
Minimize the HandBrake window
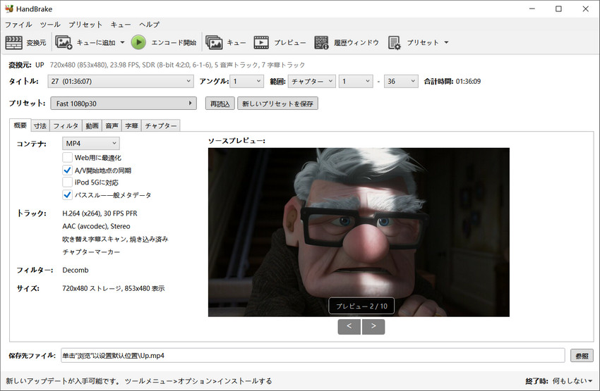click(532, 8)
